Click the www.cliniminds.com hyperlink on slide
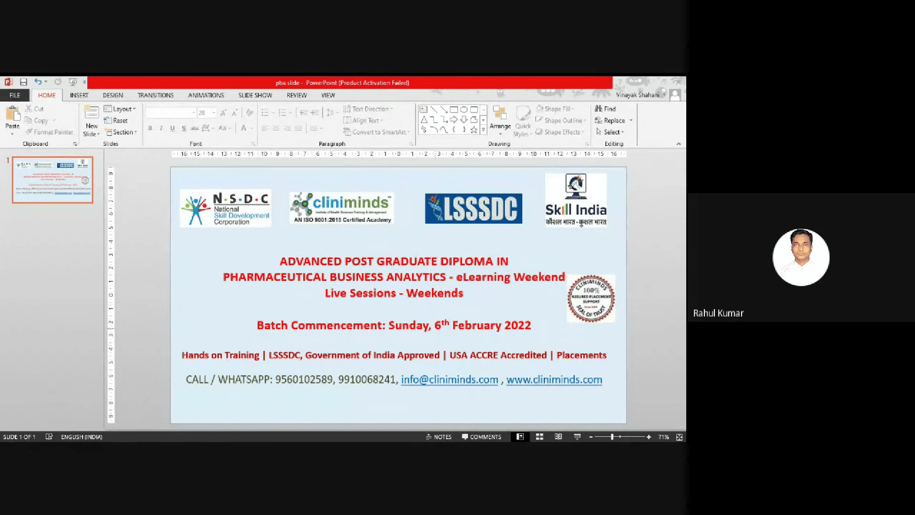The width and height of the screenshot is (915, 515). (554, 380)
